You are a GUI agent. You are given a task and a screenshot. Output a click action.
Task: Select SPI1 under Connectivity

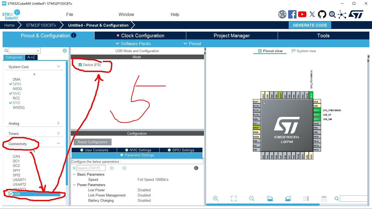16,170
